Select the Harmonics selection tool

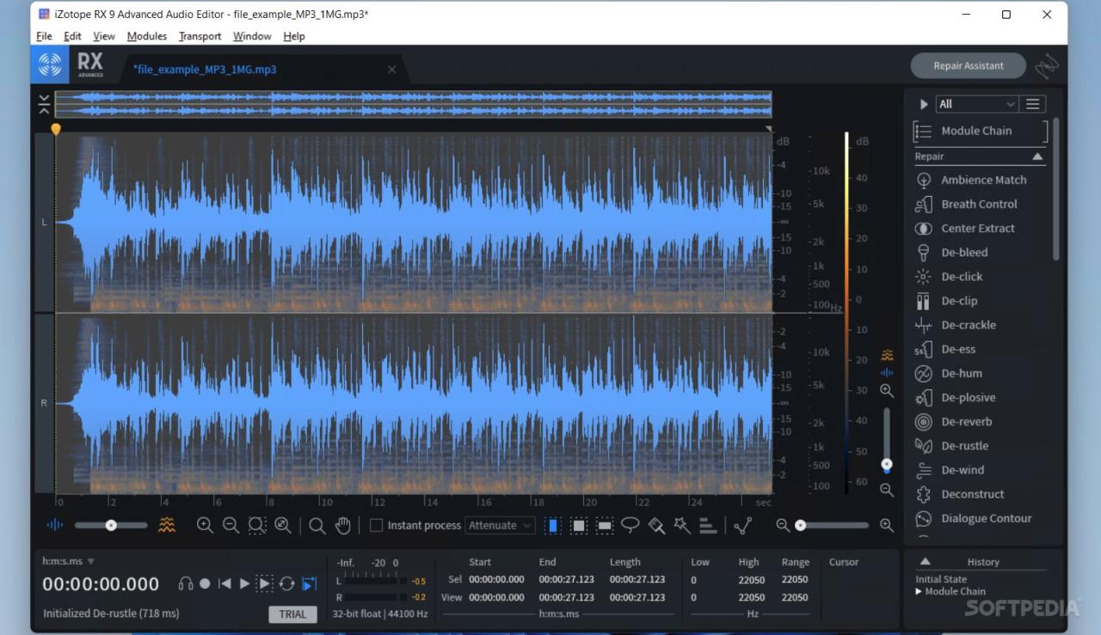[708, 525]
